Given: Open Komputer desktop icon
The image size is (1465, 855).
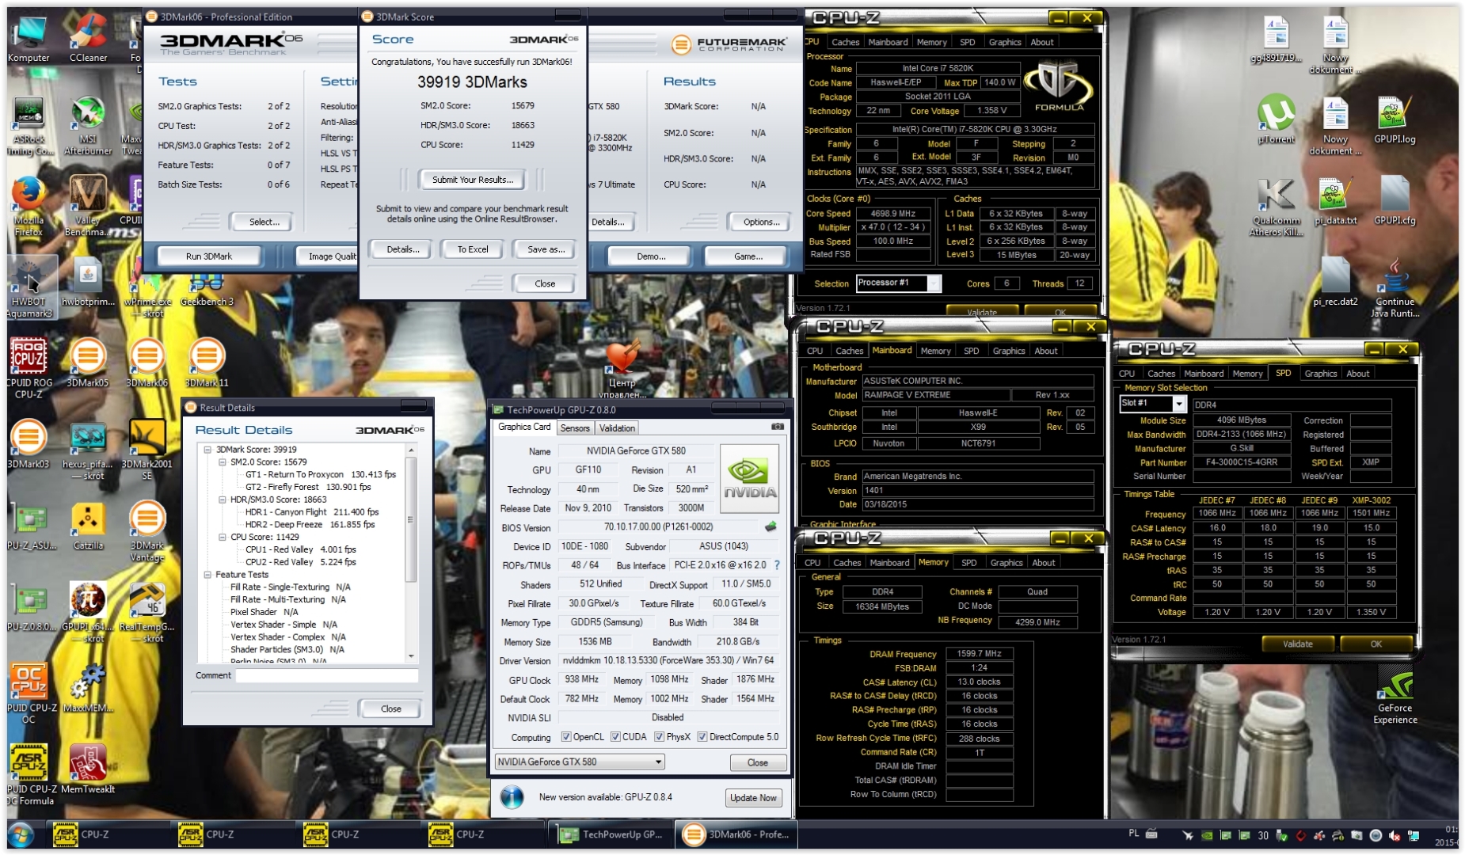Looking at the screenshot, I should coord(29,38).
